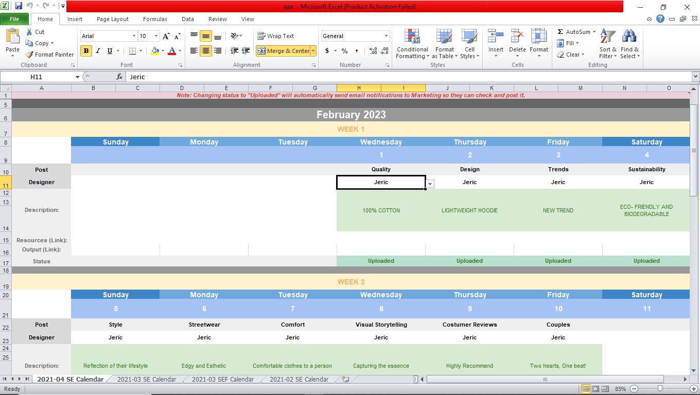700x395 pixels.
Task: Increase decimal places
Action: (373, 51)
